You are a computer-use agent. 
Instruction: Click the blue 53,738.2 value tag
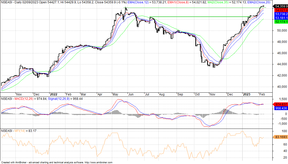(281, 14)
